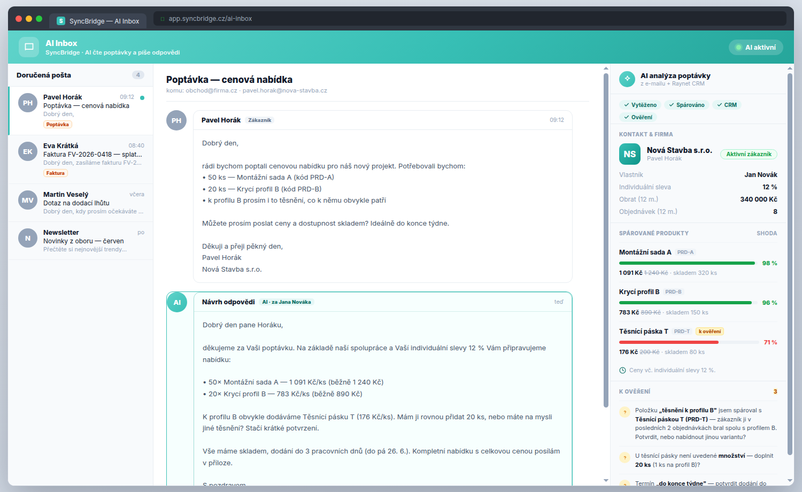802x492 pixels.
Task: Click the AI avatar on the reply draft
Action: [x=177, y=302]
